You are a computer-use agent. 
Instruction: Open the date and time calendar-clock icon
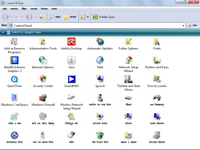pos(14,119)
